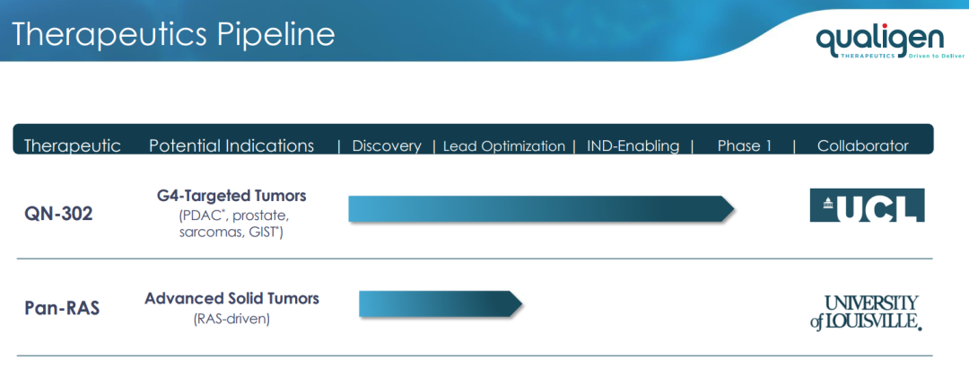Click the Phase 1 stage header

[x=744, y=146]
